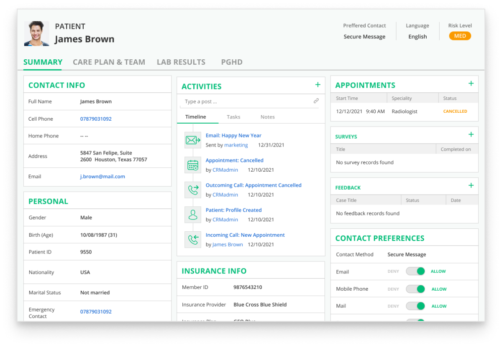The image size is (502, 347).
Task: Click the plus icon in Activities panel
Action: point(318,85)
